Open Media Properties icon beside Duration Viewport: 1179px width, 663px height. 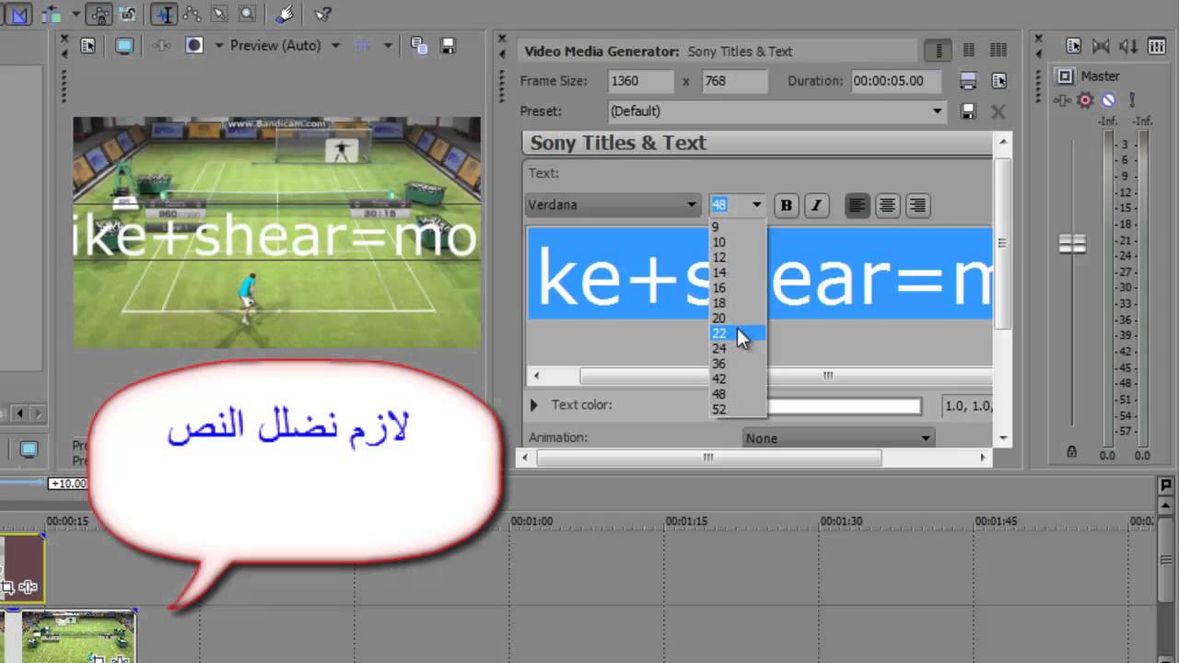(x=998, y=81)
